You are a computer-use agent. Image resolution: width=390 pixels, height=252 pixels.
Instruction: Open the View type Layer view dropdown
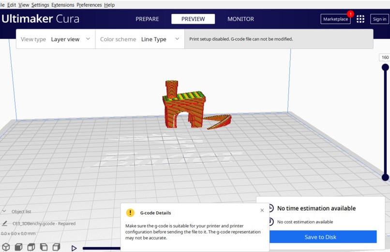pyautogui.click(x=56, y=39)
